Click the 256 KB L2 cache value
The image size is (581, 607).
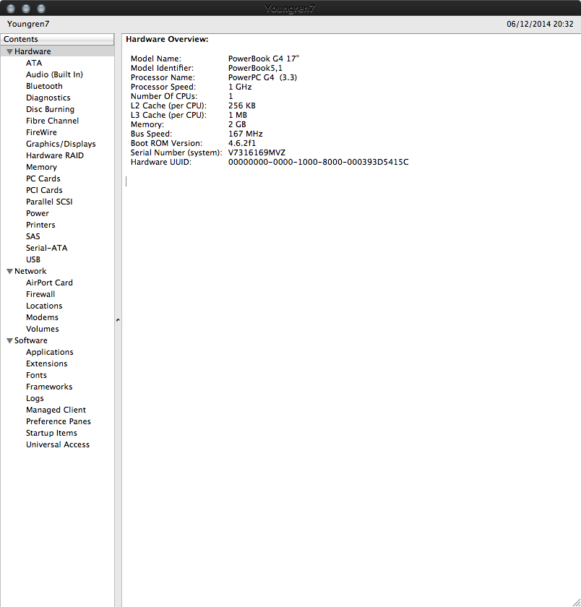[242, 106]
